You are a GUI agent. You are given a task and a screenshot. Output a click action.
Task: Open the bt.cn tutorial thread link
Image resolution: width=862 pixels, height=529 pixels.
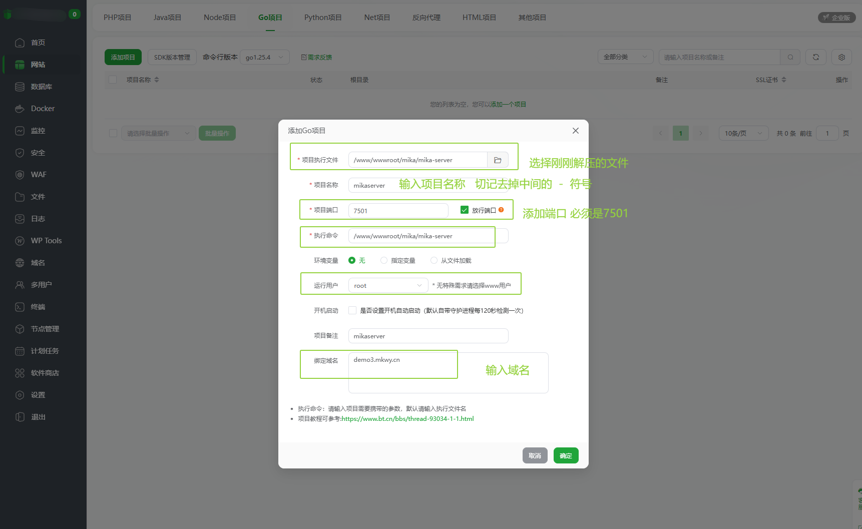(x=407, y=419)
